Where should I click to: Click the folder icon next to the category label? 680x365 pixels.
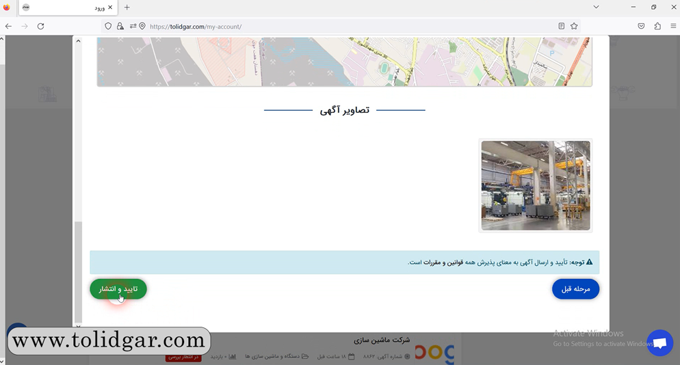click(305, 357)
